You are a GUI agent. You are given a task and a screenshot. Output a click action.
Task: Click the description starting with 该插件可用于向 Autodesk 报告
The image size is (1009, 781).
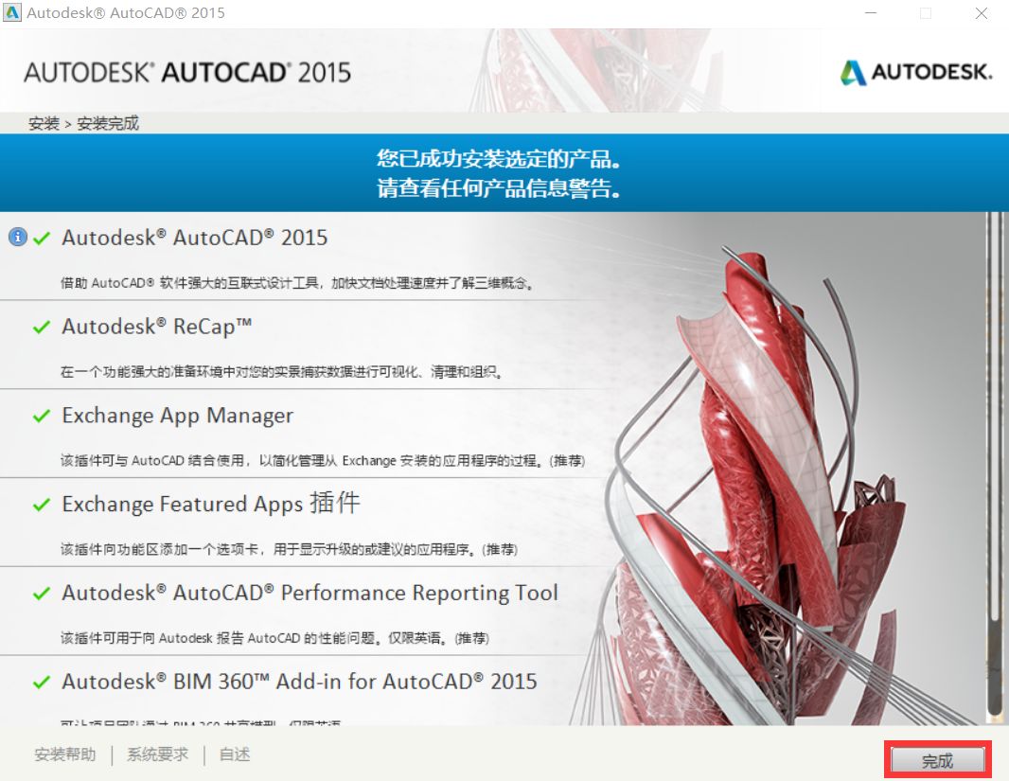tap(274, 638)
